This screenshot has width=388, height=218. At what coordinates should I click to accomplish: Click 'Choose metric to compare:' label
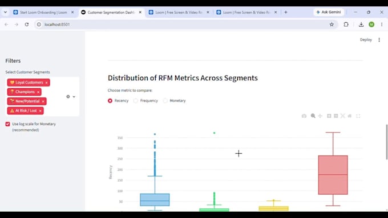(x=130, y=91)
